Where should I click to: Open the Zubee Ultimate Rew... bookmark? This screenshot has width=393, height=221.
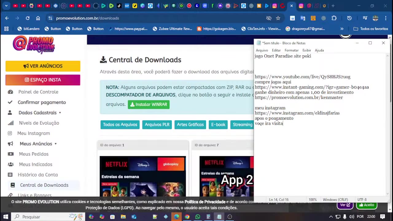(172, 29)
